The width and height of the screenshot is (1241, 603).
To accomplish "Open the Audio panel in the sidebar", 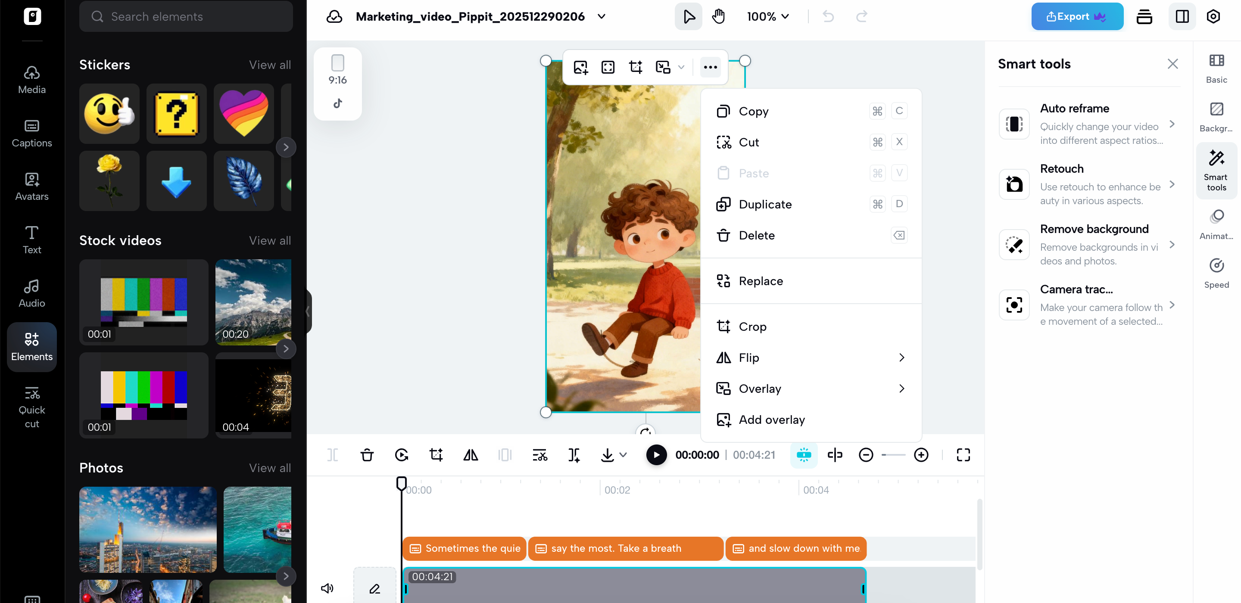I will coord(31,293).
